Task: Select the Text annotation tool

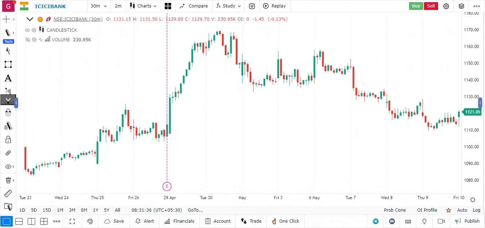Action: click(8, 78)
